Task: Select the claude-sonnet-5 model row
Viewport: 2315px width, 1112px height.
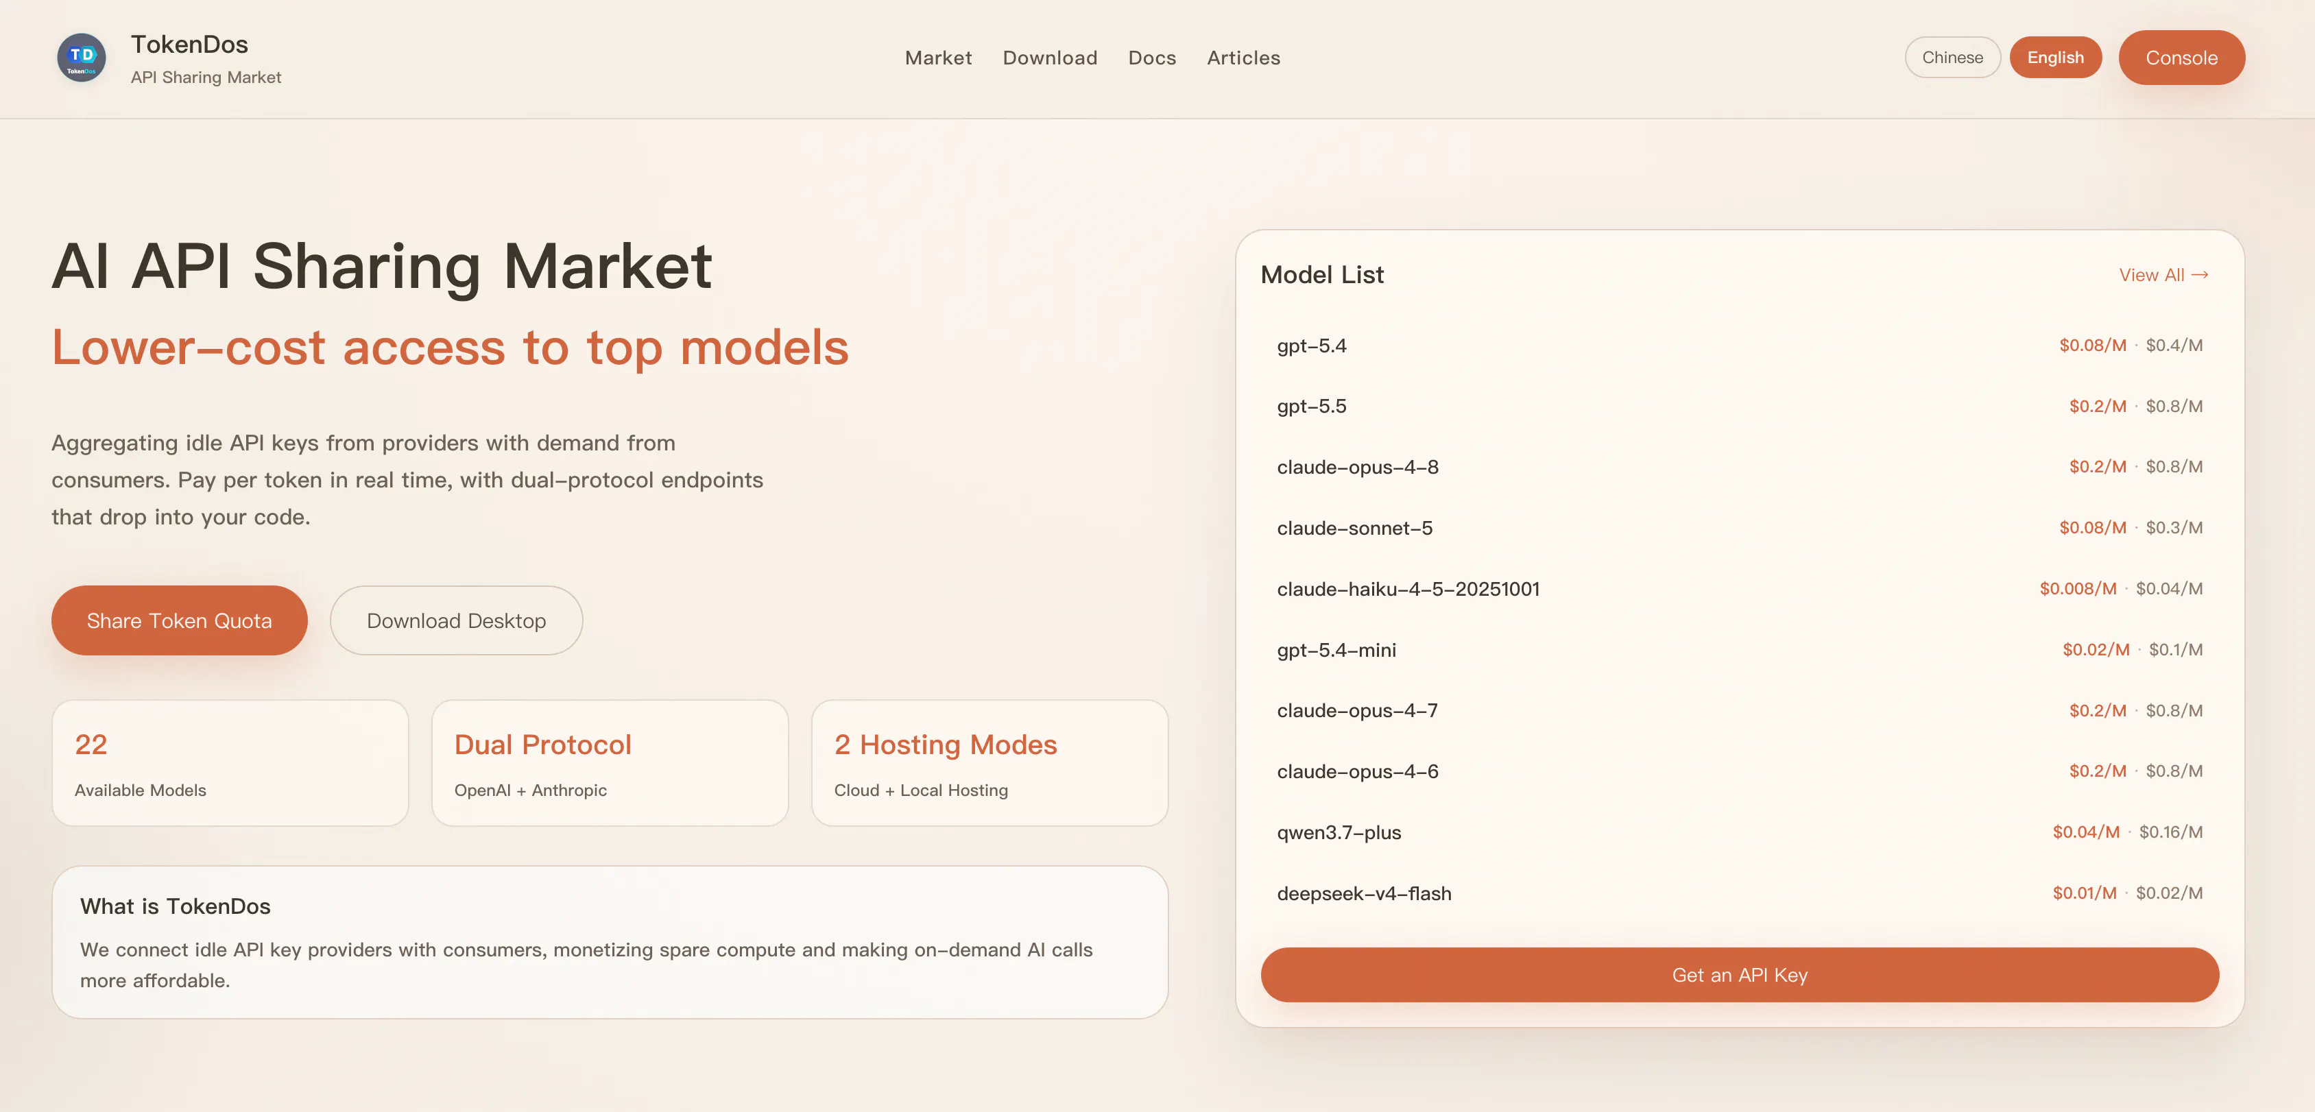Action: [1739, 528]
